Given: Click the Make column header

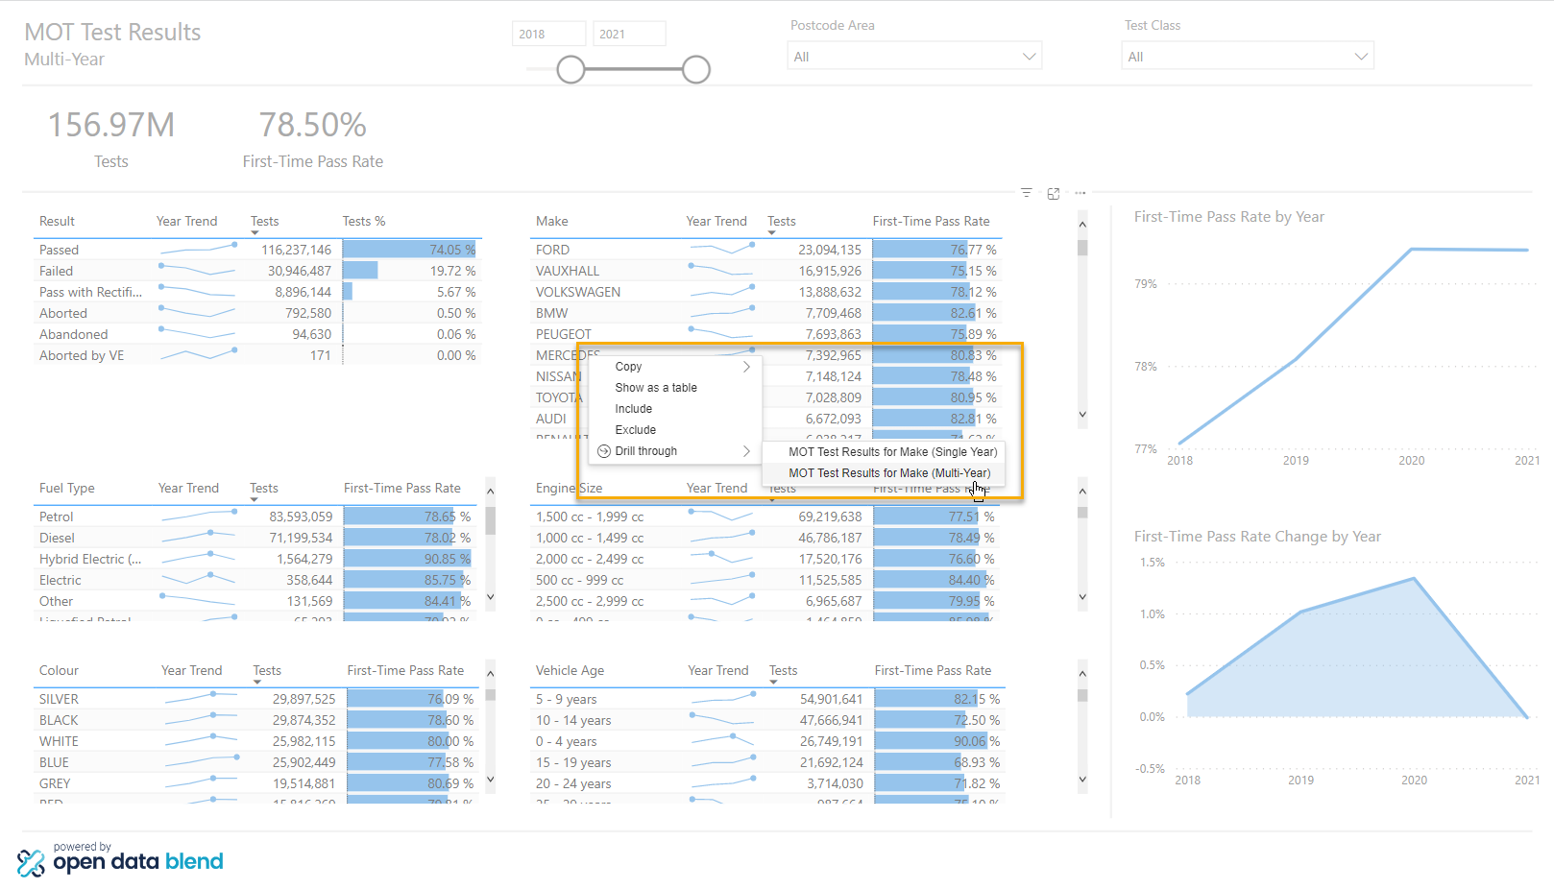Looking at the screenshot, I should (552, 221).
